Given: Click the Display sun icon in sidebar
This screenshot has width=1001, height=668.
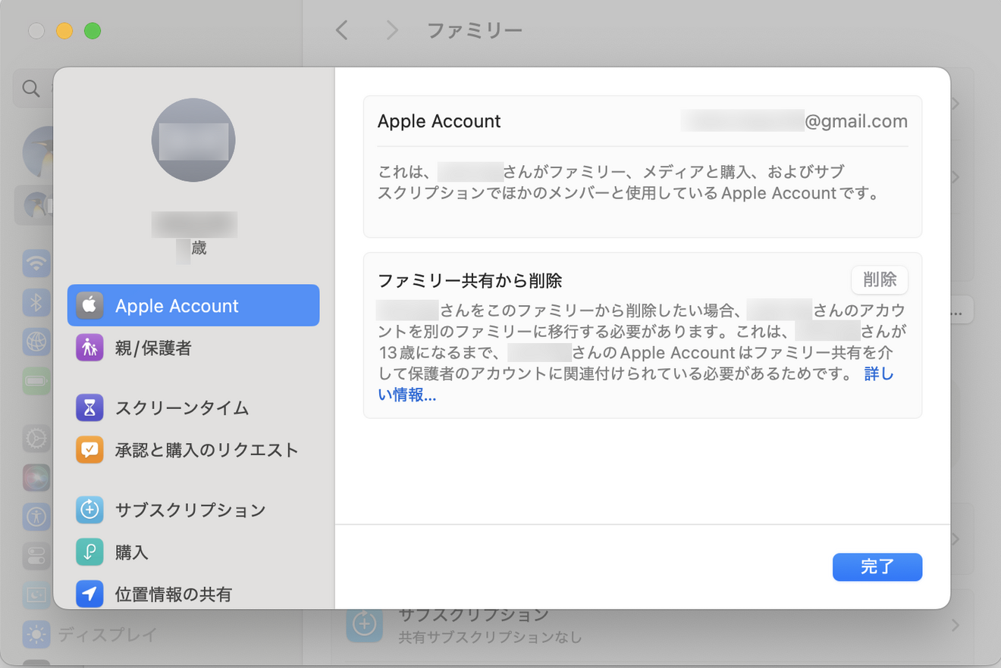Looking at the screenshot, I should click(x=36, y=634).
